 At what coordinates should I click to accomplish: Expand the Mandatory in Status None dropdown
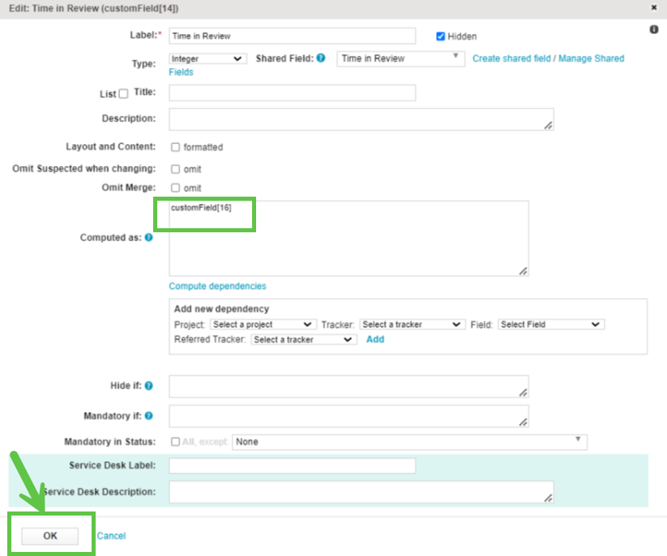pos(409,442)
